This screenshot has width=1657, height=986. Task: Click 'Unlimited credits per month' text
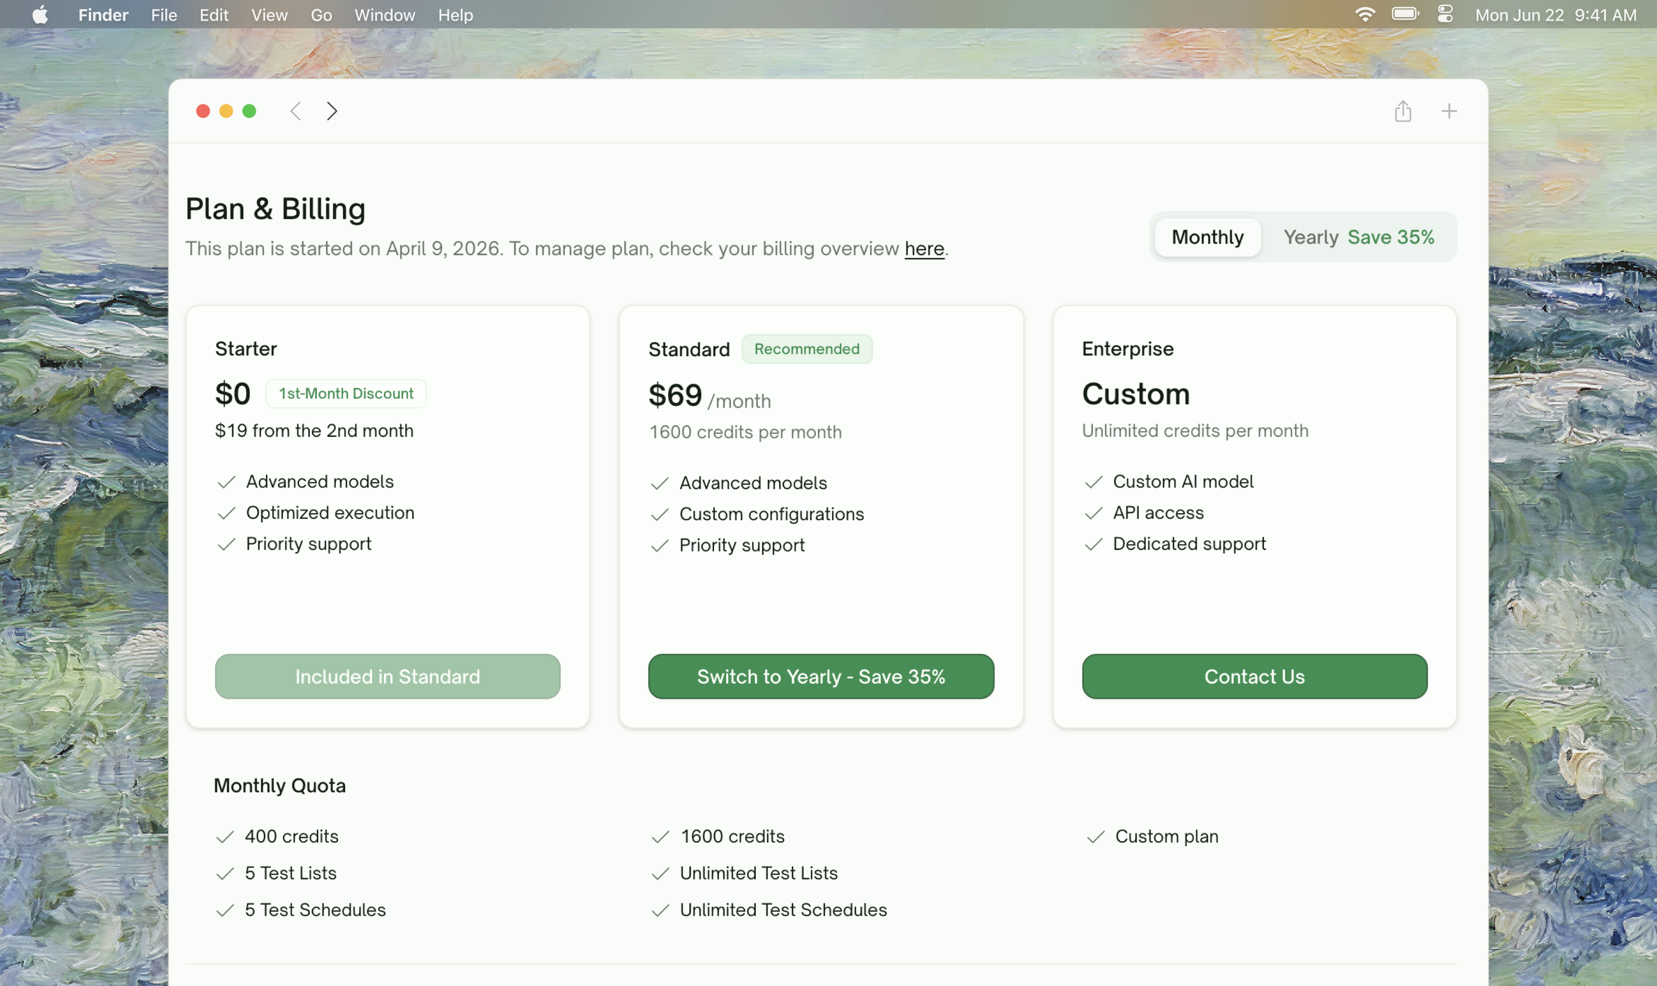[1195, 430]
